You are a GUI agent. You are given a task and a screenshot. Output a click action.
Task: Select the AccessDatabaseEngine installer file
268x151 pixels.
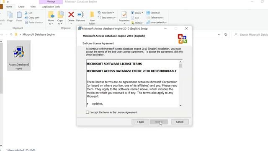[19, 56]
